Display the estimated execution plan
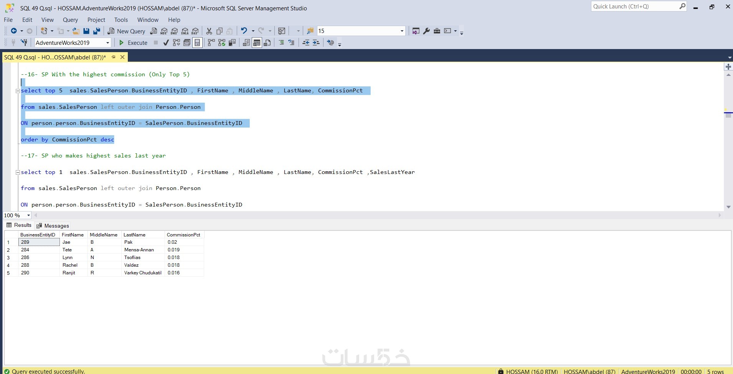Image resolution: width=733 pixels, height=374 pixels. tap(177, 43)
